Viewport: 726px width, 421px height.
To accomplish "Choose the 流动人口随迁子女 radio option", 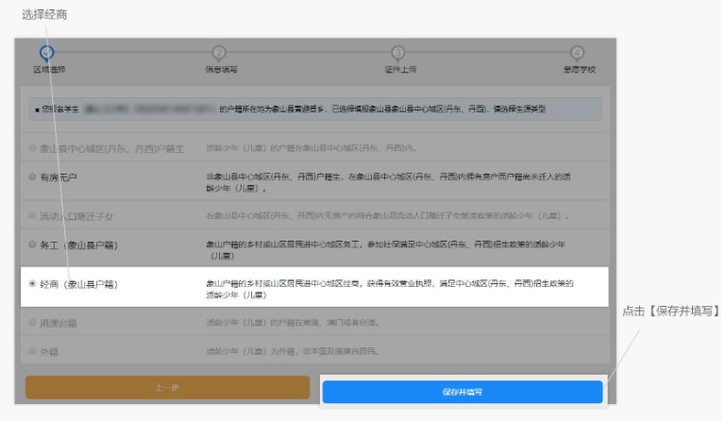I will 33,216.
